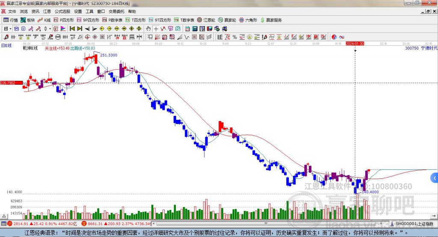Jump to last bar with green skip-forward icon
Image resolution: width=438 pixels, height=237 pixels.
pyautogui.click(x=80, y=29)
